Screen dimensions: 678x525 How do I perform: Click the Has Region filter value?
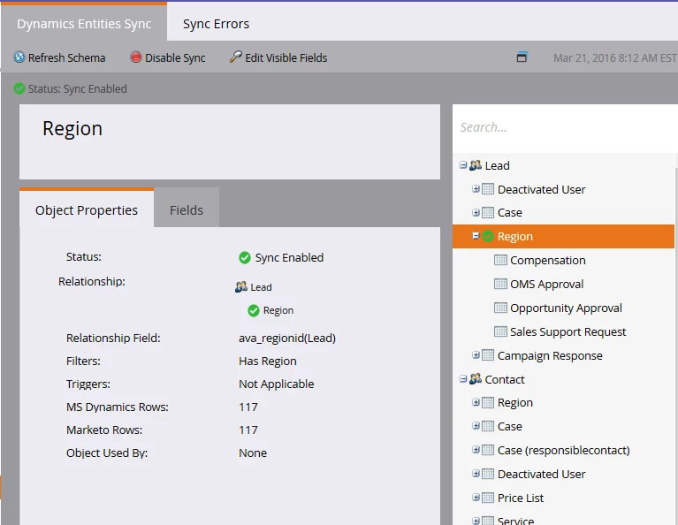point(268,361)
